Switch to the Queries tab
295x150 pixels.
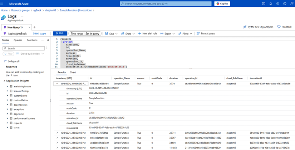(18, 40)
